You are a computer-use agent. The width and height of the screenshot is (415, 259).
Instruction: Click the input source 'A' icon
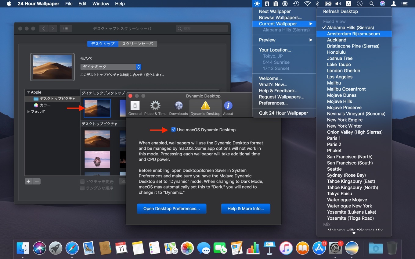point(348,4)
